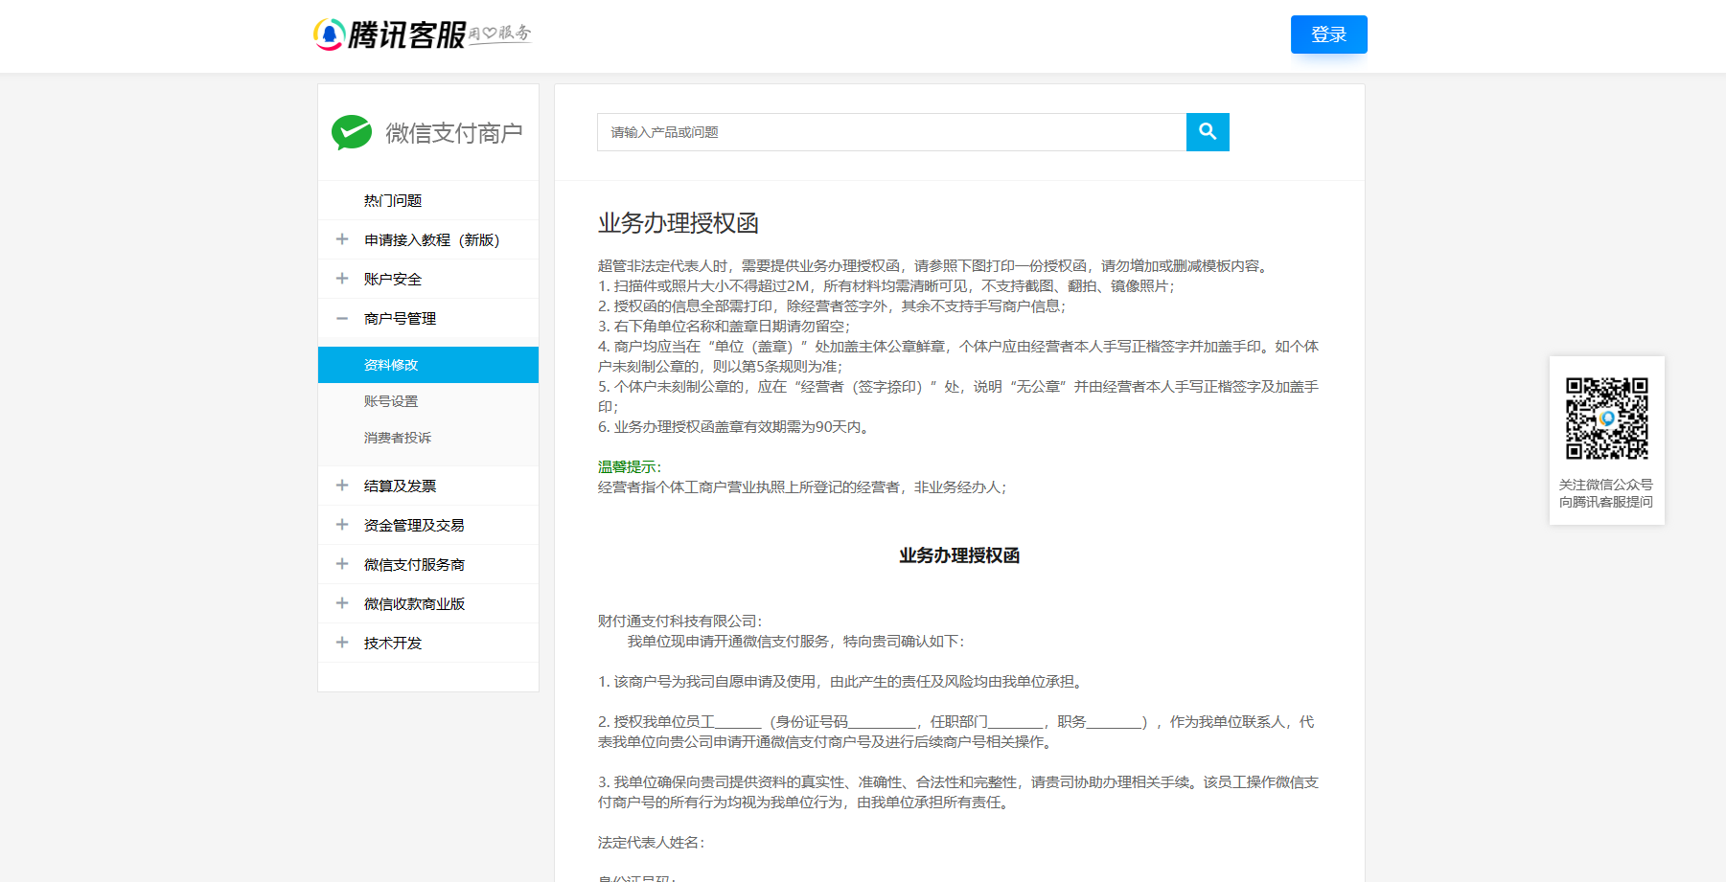
Task: Click the WeChat Pay green checkmark icon
Action: (352, 132)
